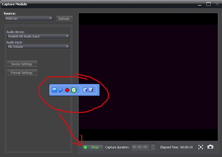Open Format Settings

[x=22, y=73]
